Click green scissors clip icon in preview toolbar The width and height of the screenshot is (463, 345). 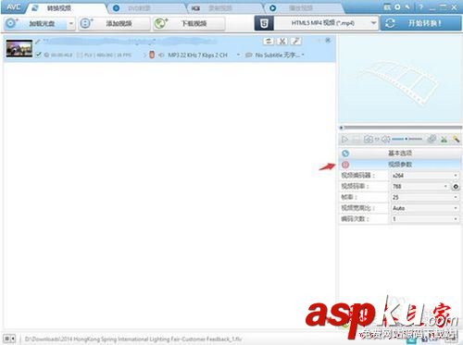[x=444, y=140]
